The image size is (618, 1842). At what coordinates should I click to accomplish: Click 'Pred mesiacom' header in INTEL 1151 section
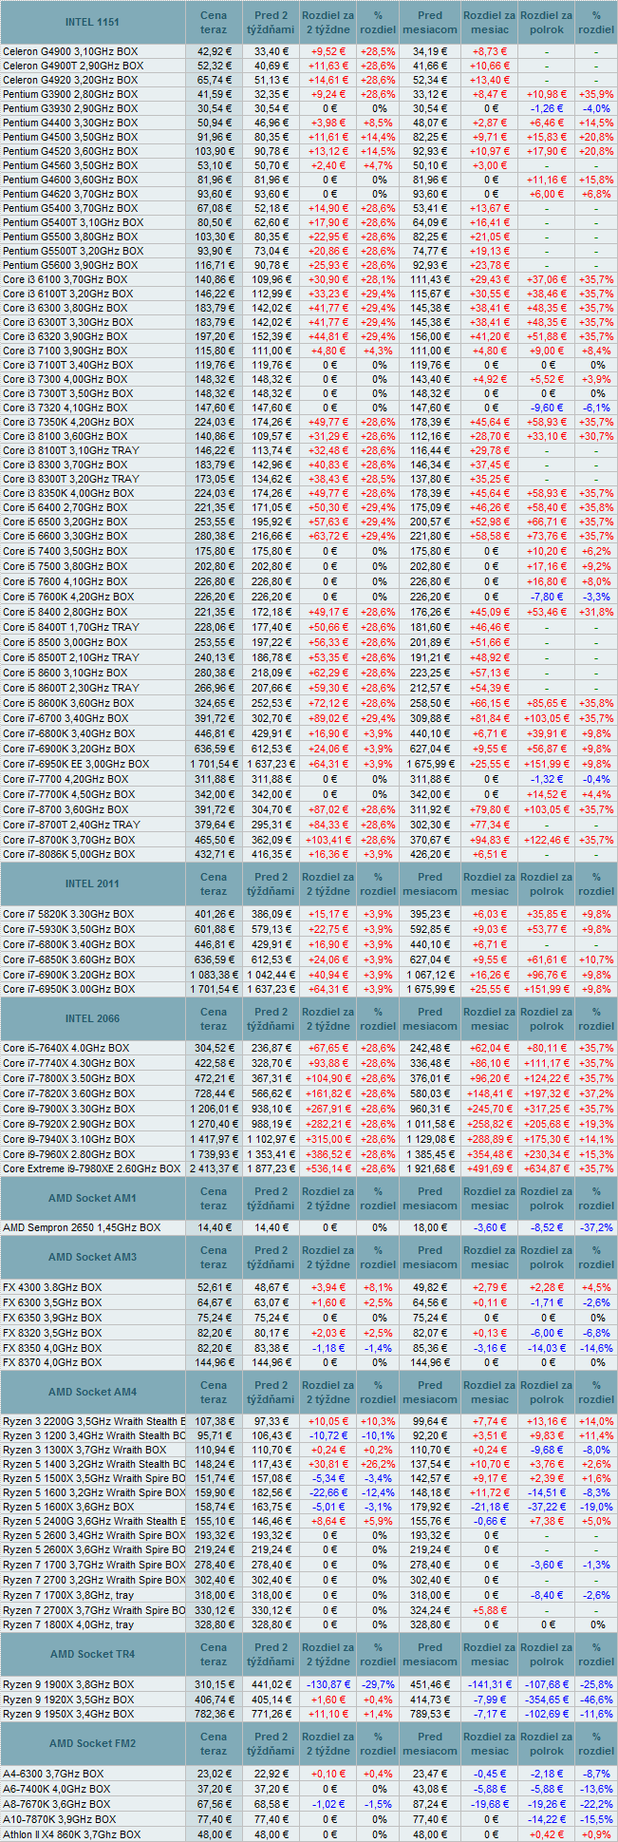(x=430, y=22)
